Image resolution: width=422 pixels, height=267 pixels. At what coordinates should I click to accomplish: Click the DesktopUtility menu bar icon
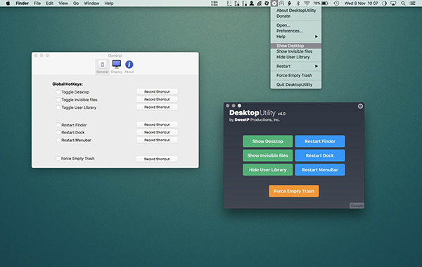click(x=274, y=4)
